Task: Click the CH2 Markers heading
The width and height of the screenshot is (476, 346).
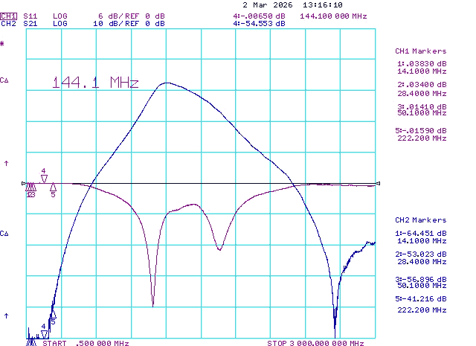Action: (421, 220)
